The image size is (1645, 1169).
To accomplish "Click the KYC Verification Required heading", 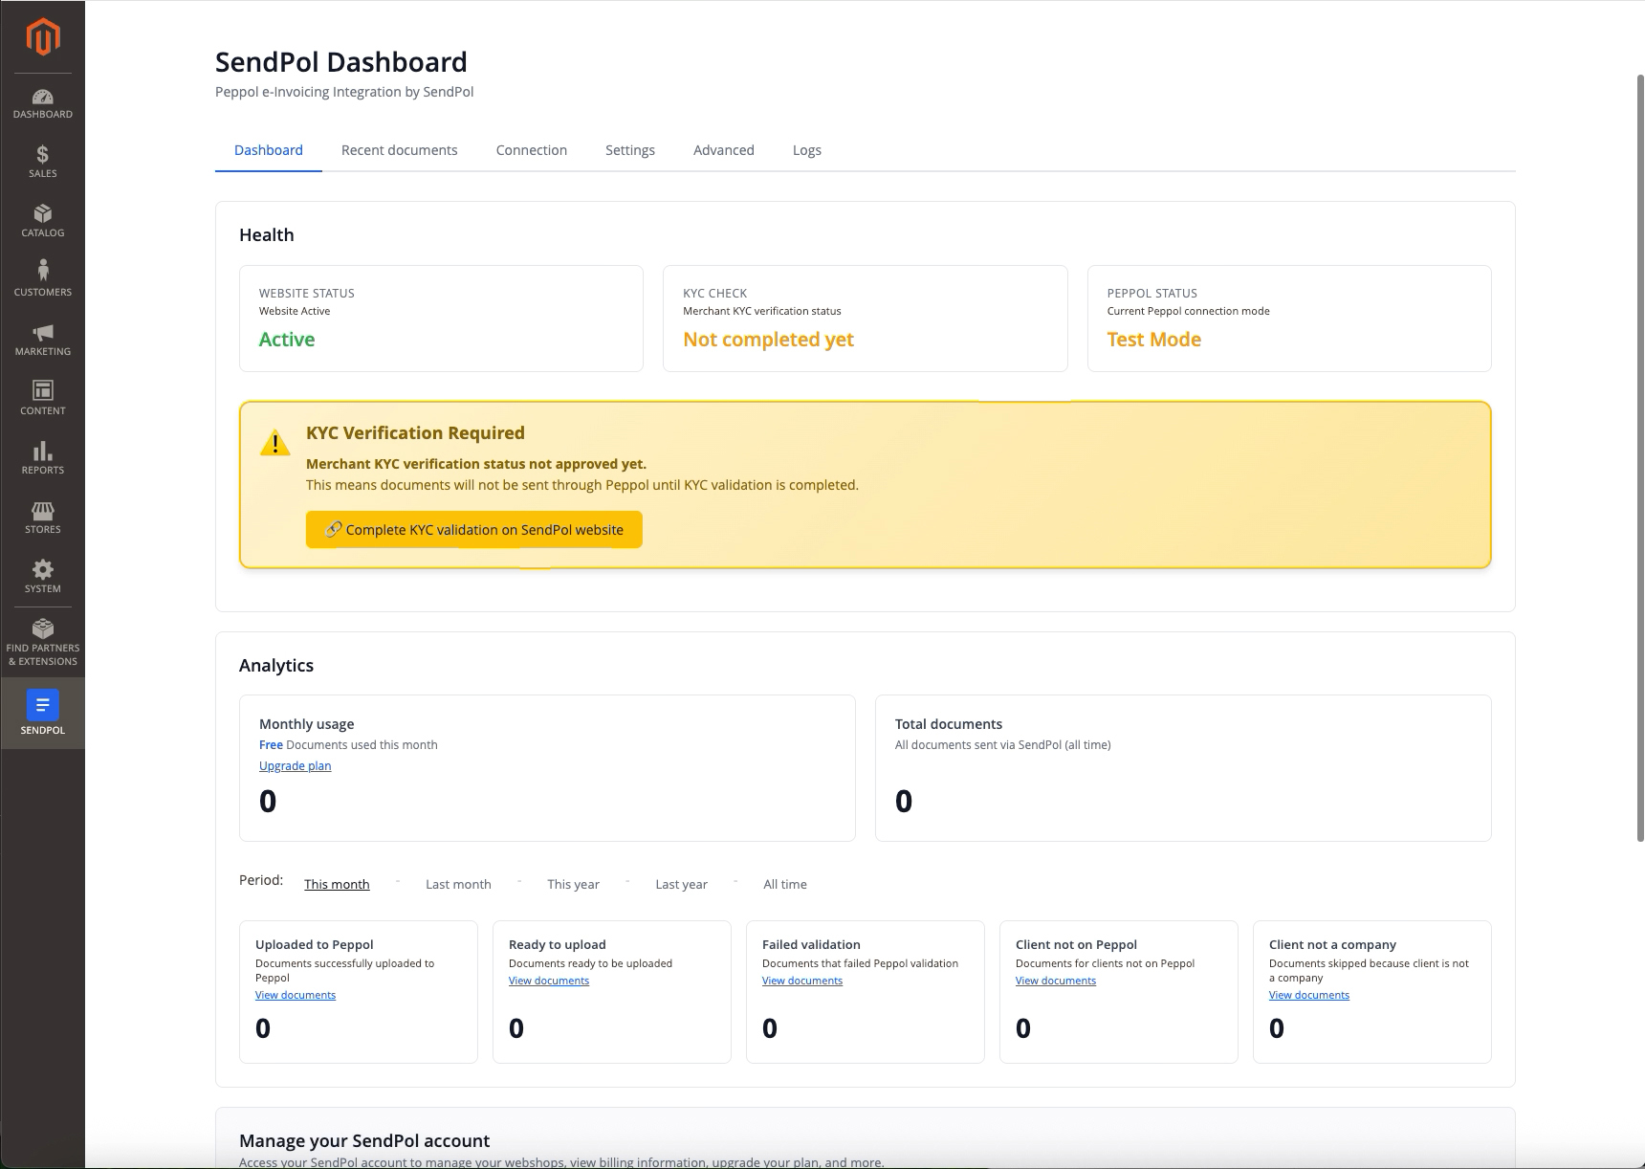I will (415, 433).
